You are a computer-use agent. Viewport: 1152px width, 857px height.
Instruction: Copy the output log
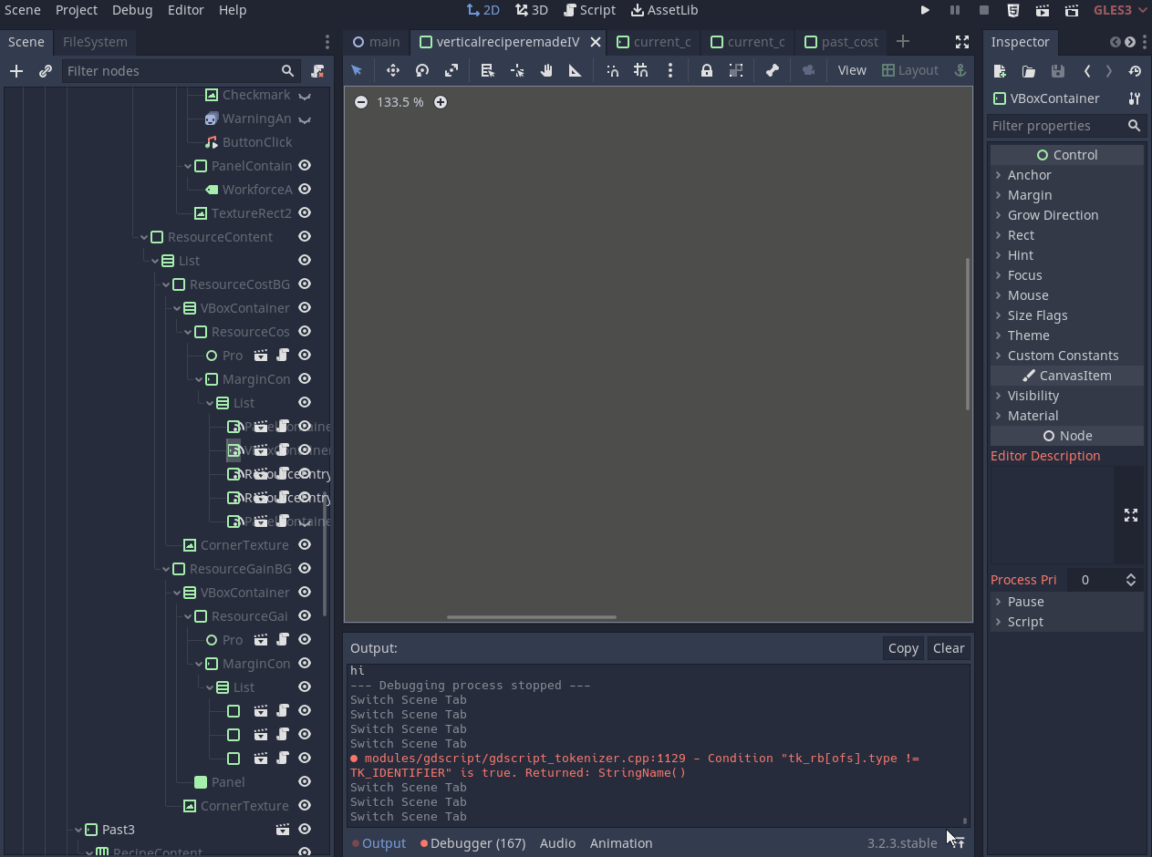pos(903,648)
